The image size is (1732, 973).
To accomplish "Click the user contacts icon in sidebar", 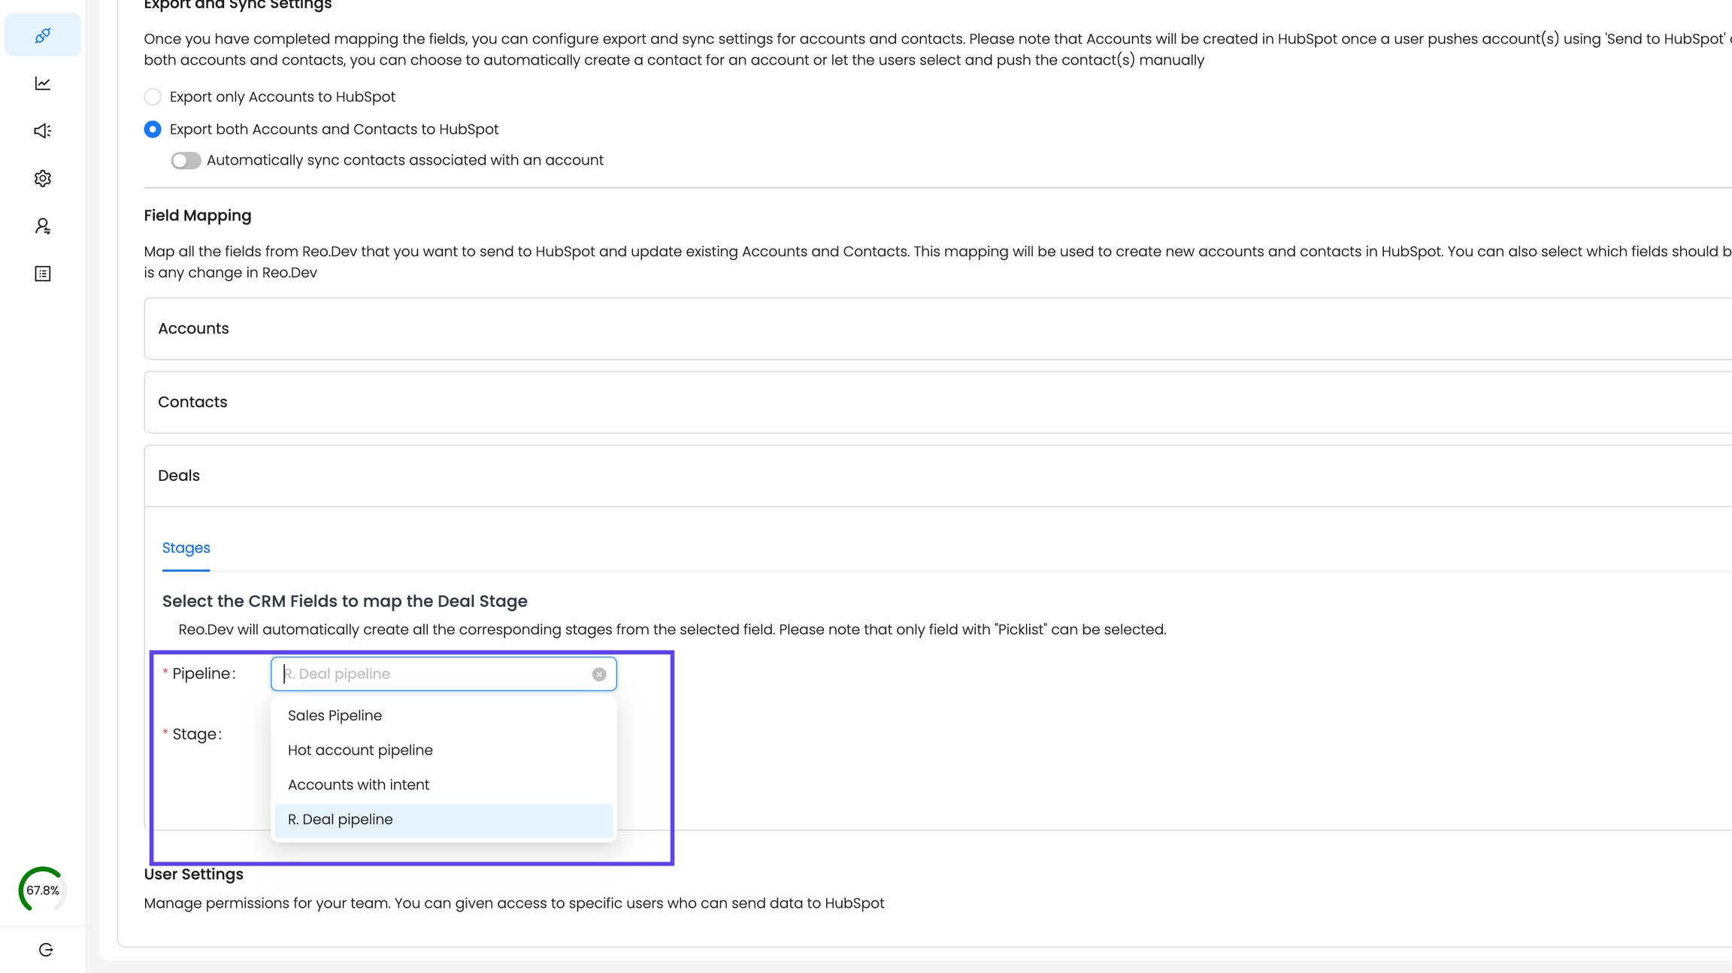I will click(x=43, y=226).
